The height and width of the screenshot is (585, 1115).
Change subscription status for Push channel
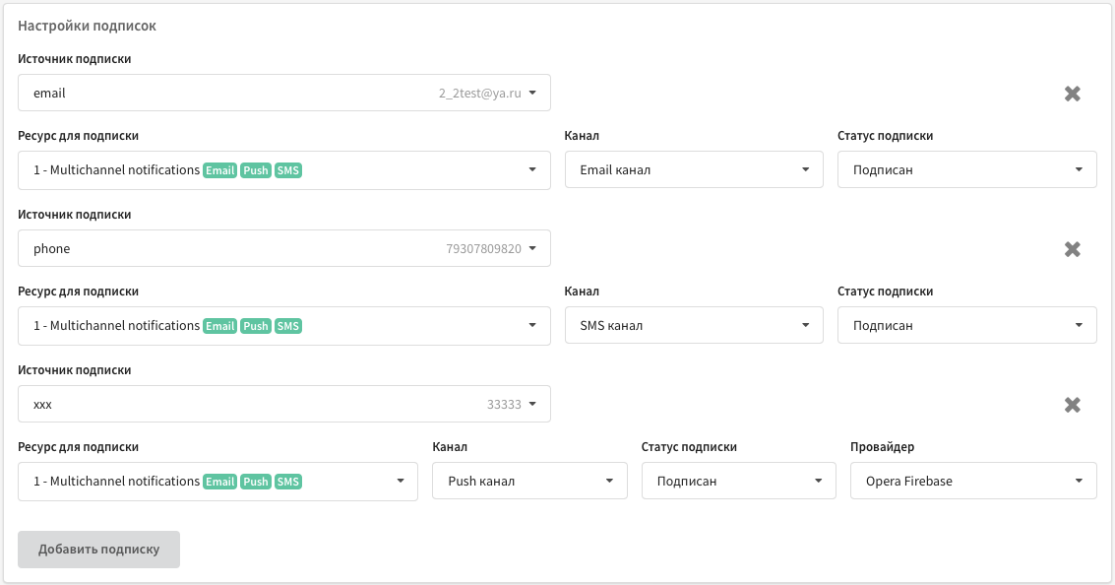click(739, 481)
